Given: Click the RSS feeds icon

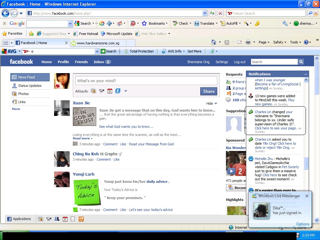Looking at the screenshot, I should 227,42.
